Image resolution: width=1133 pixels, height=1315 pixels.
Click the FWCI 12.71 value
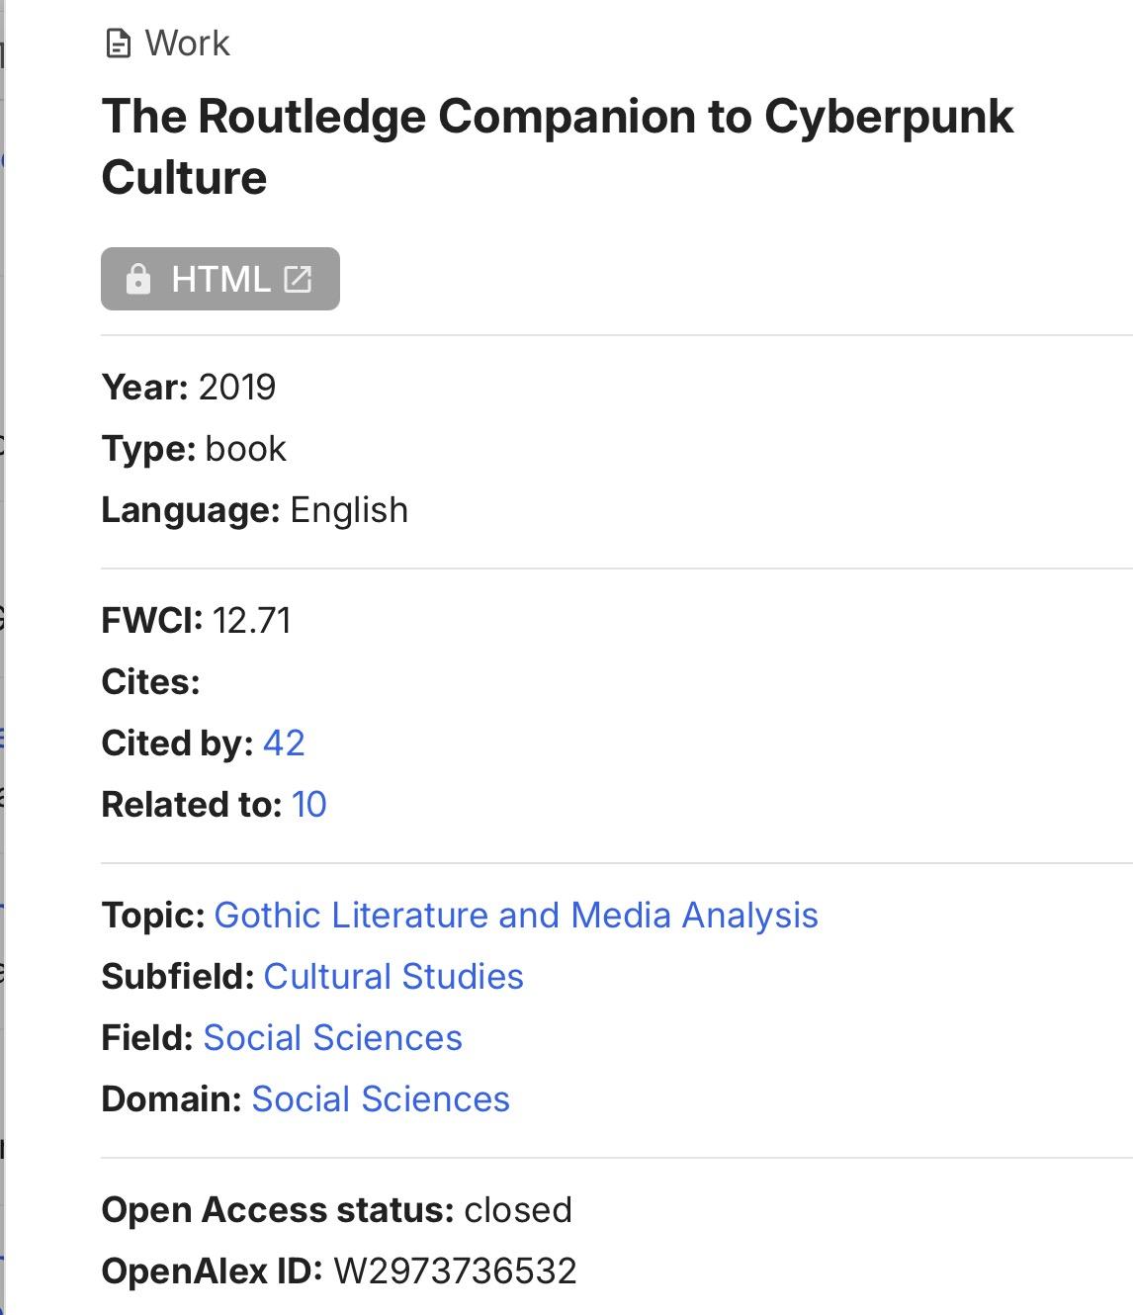coord(251,620)
